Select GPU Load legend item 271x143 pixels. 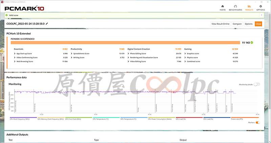pyautogui.click(x=189, y=119)
